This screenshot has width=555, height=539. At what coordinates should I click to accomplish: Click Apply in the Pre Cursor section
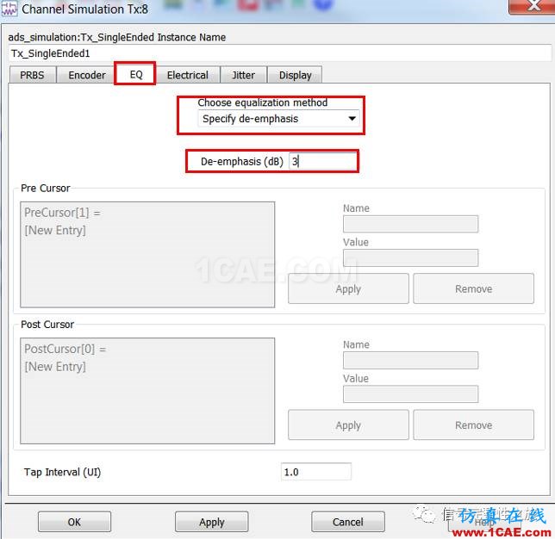[x=348, y=288]
